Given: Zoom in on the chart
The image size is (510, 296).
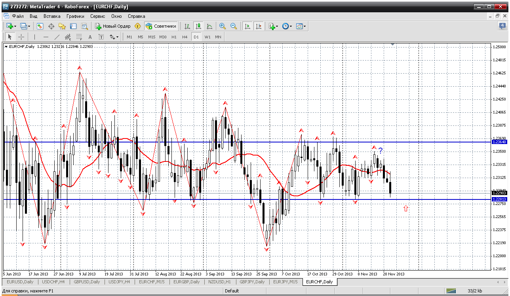Looking at the screenshot, I should tap(223, 26).
